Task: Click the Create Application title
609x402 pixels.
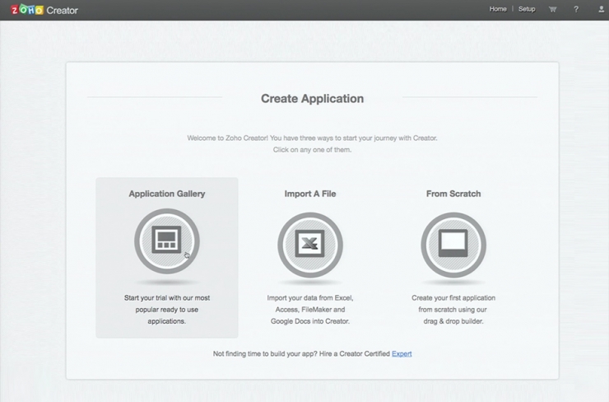Action: [312, 99]
